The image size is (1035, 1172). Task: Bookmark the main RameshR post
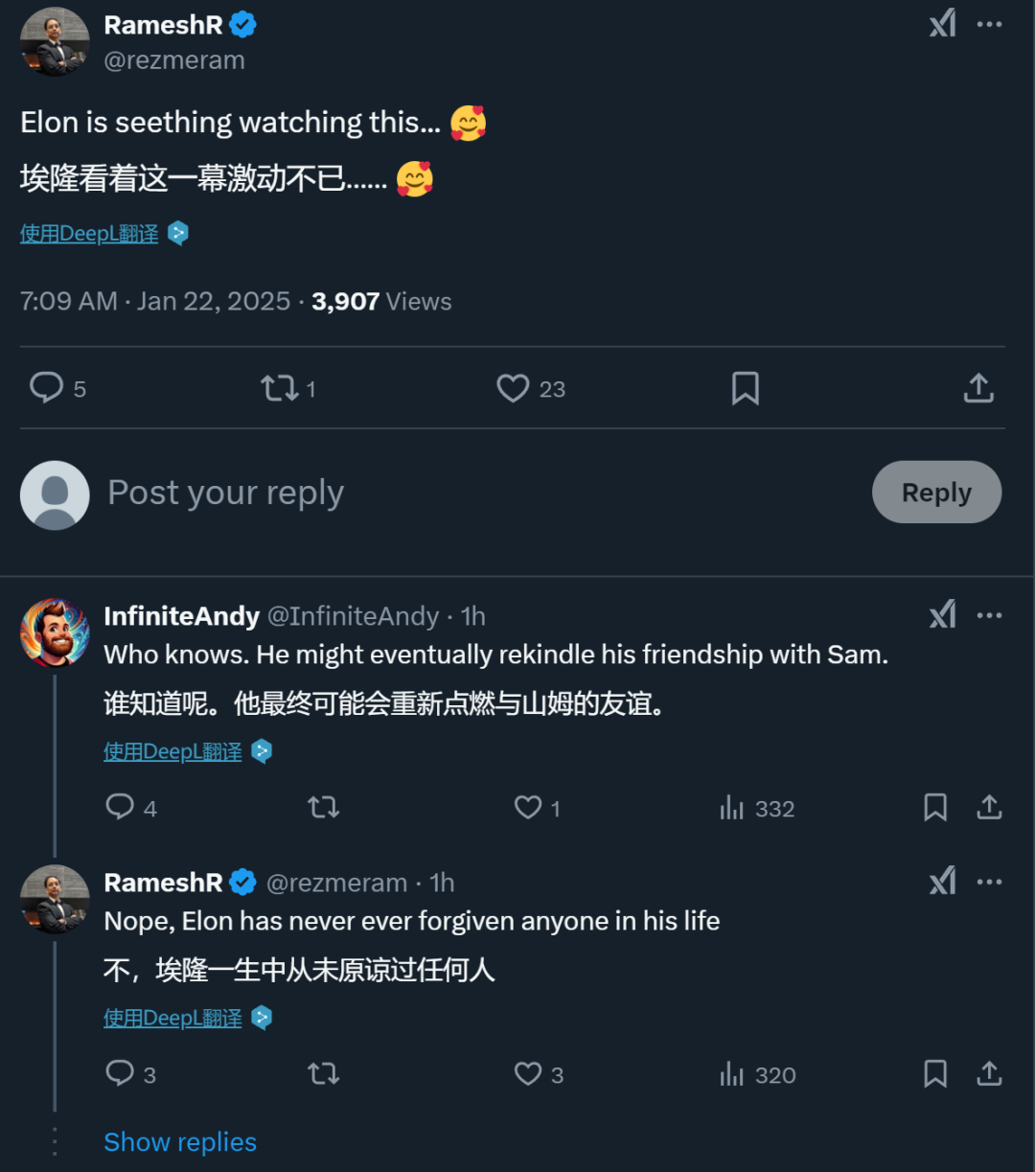pos(746,388)
